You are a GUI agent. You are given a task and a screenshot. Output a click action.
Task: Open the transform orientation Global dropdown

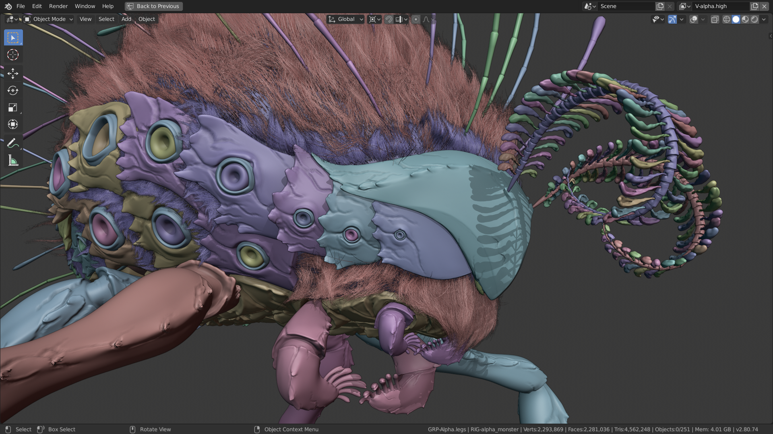pos(345,19)
